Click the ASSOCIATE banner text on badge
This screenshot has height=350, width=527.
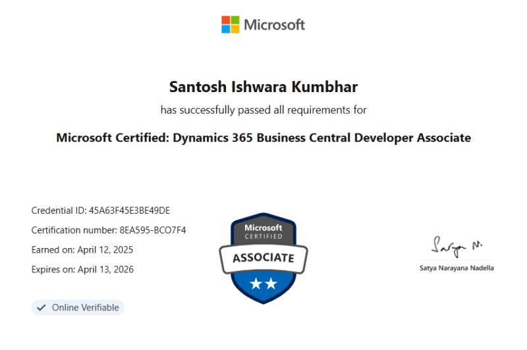pos(263,258)
